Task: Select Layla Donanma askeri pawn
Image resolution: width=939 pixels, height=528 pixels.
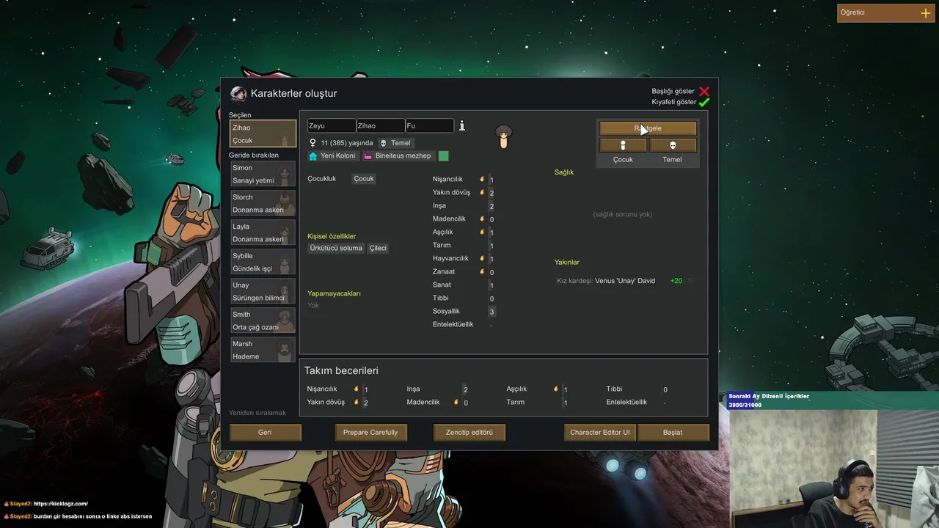Action: pos(263,232)
